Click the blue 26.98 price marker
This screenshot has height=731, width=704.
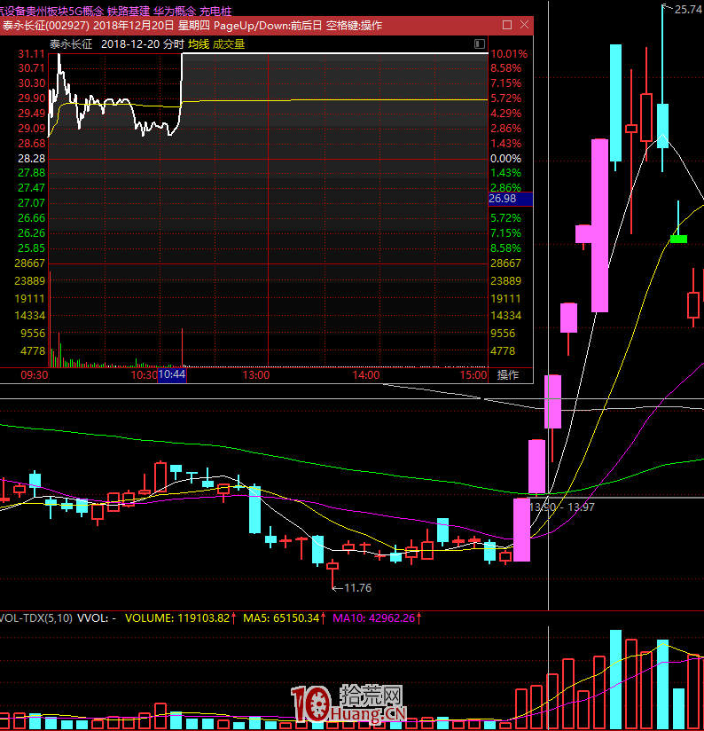click(x=509, y=200)
